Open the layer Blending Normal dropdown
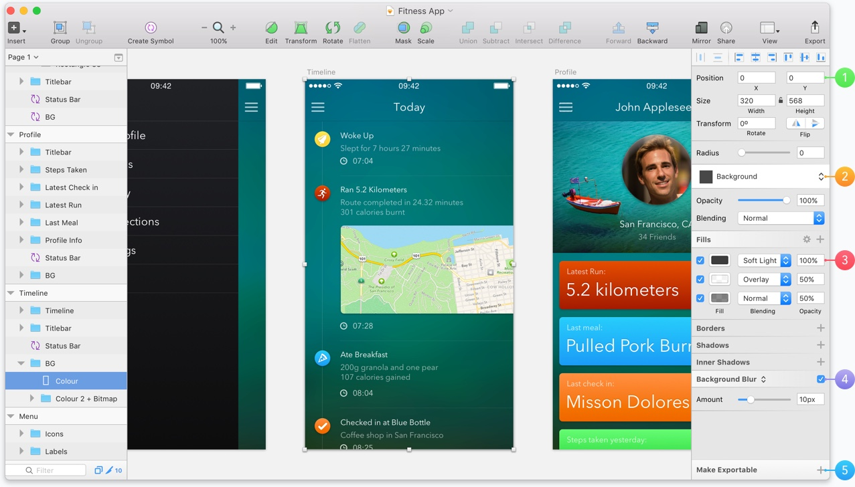 [781, 218]
